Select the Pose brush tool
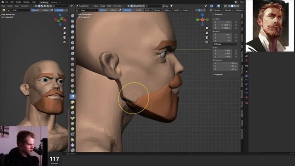Viewport: 295px width, 166px height. [72, 118]
